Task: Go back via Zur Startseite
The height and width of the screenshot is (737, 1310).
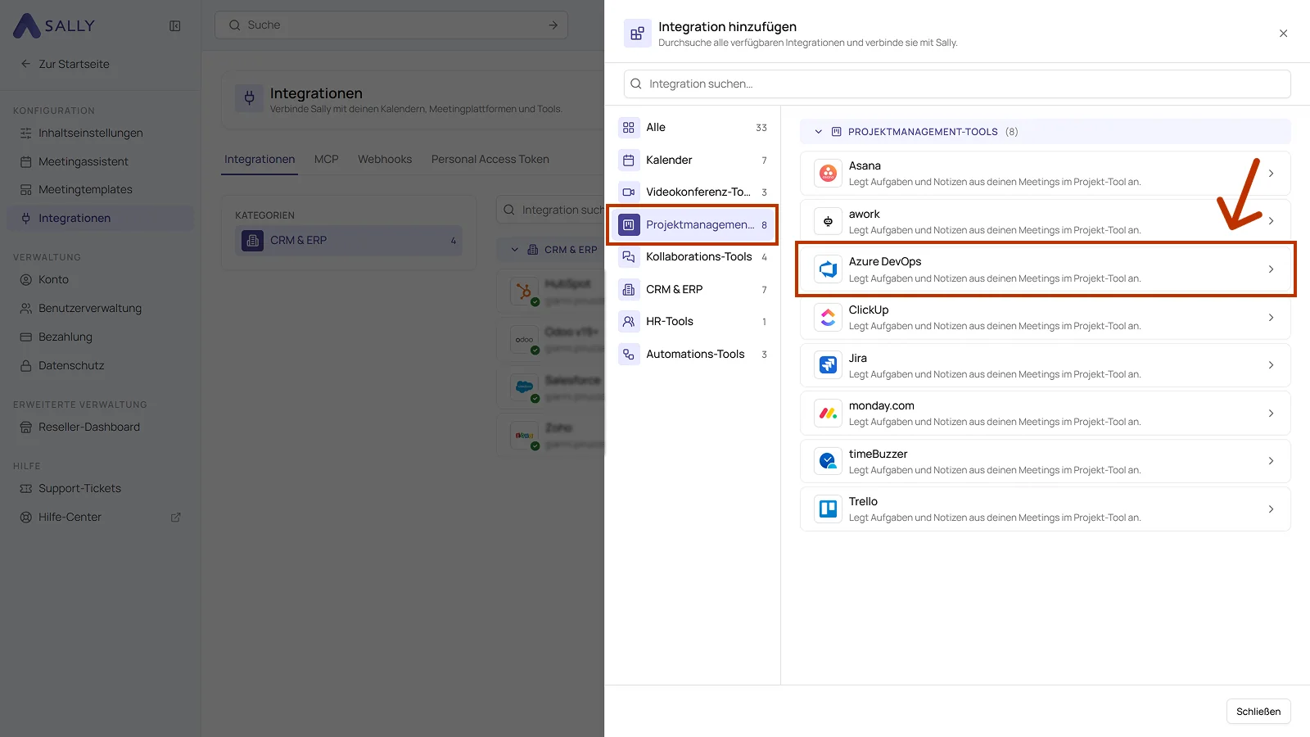Action: click(x=65, y=64)
